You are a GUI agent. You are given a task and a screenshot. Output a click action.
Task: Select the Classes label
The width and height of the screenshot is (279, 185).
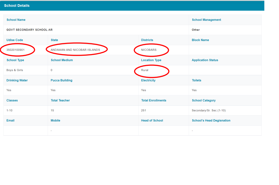click(x=12, y=101)
